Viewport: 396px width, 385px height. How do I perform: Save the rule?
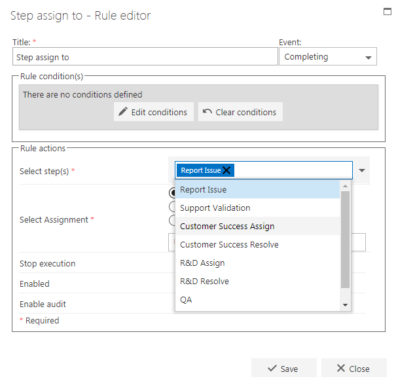(283, 368)
